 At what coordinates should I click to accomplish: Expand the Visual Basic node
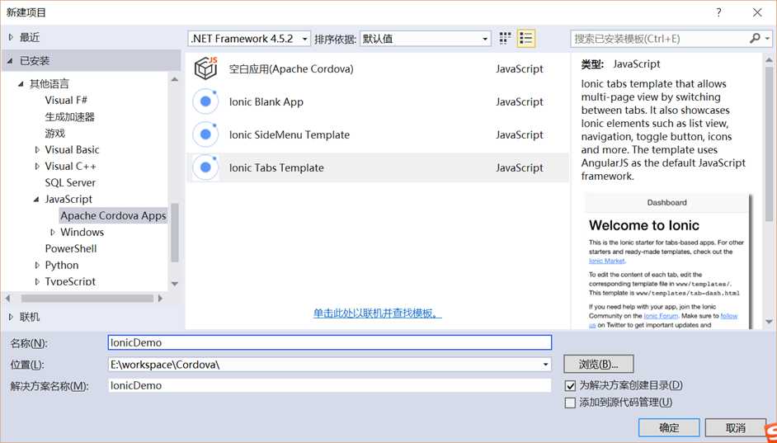point(37,149)
